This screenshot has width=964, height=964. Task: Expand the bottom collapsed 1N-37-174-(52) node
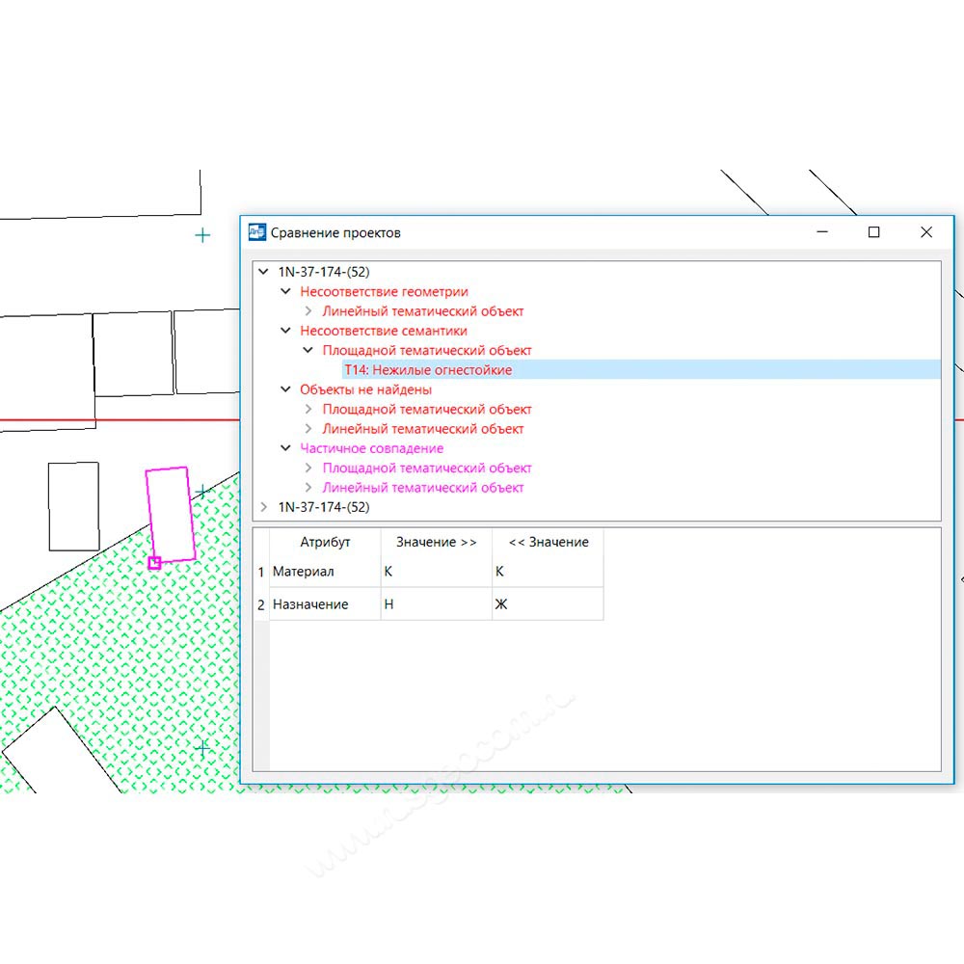tap(264, 507)
